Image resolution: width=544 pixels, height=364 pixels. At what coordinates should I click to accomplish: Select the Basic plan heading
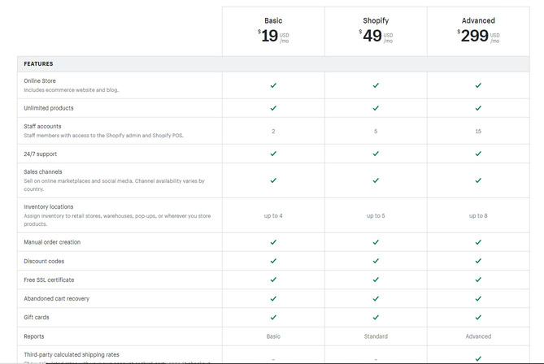273,21
